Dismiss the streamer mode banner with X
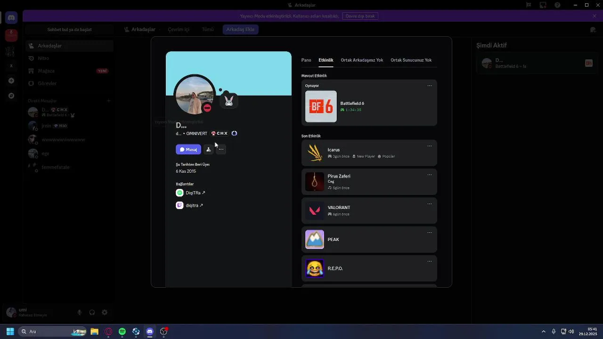 coord(595,16)
